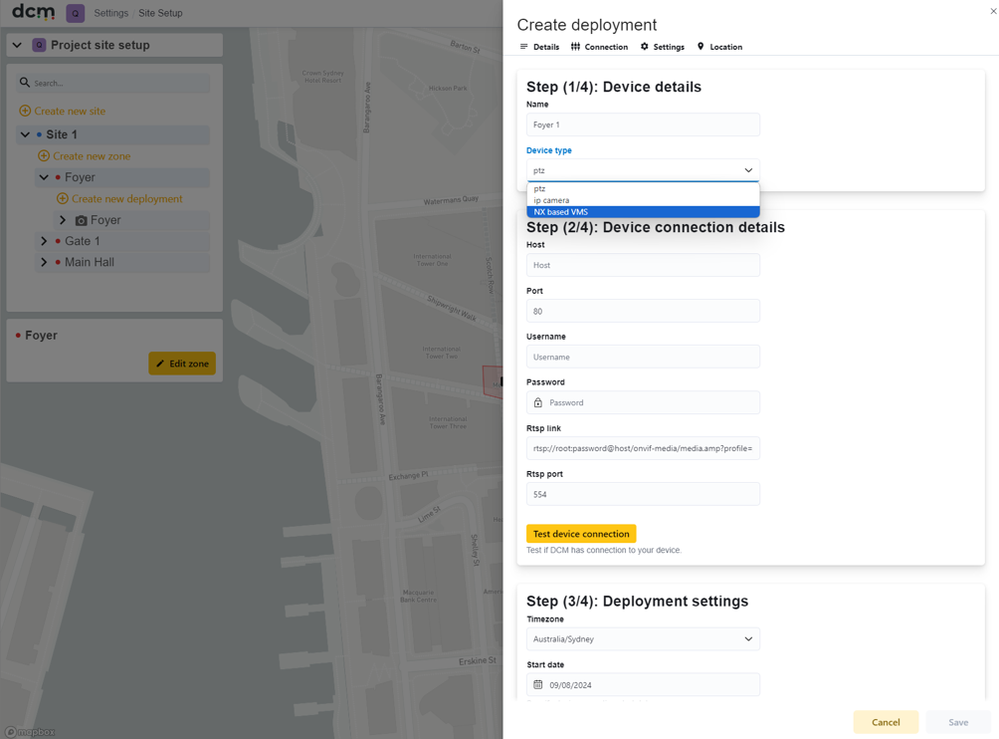Go to Settings tab in deployment panel
The height and width of the screenshot is (739, 999).
[x=663, y=47]
